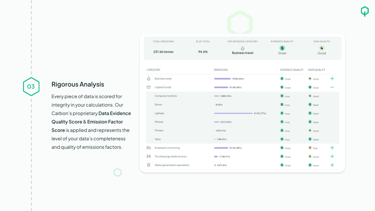375x211 pixels.
Task: Click the Business travel airplane icon in table
Action: (x=148, y=79)
